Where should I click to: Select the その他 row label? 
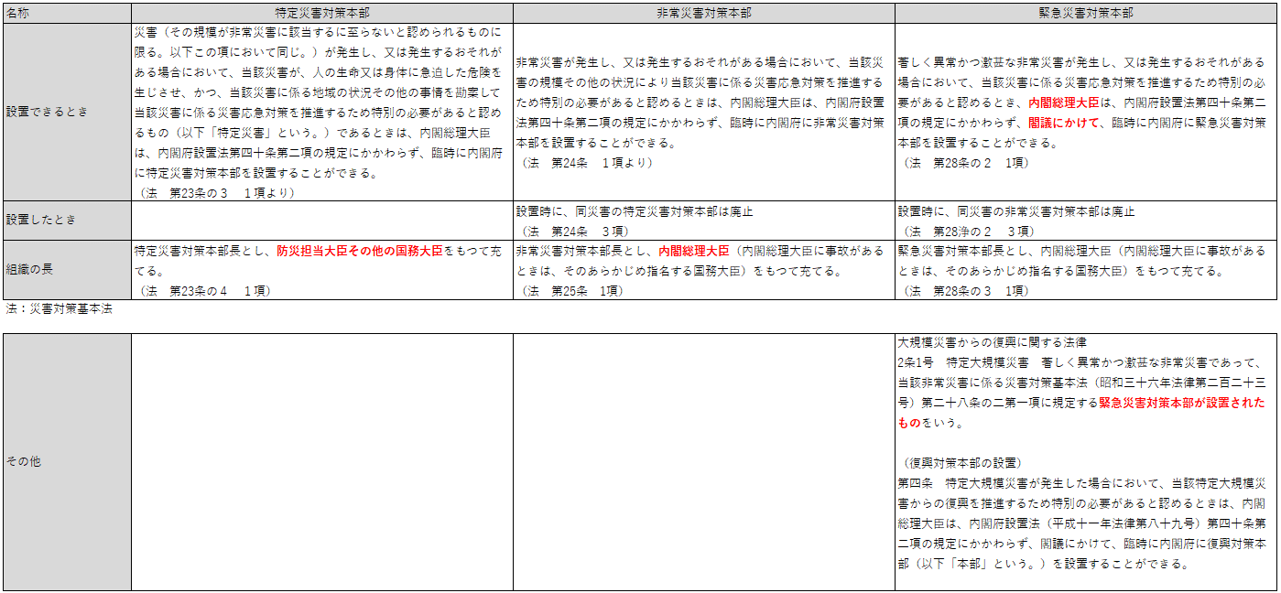pos(66,462)
